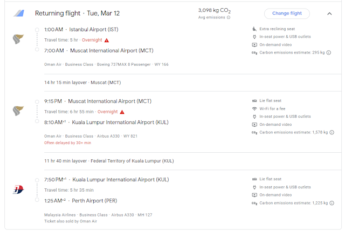Click info icon beside 1,225 kg emissions estimate
Screen dimensions: 345x231
[332, 203]
